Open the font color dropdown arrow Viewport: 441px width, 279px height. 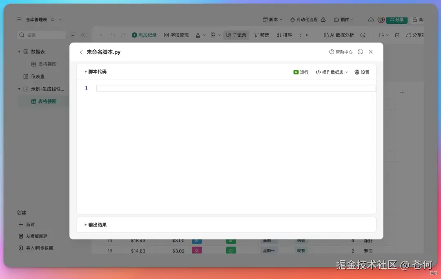(205, 35)
